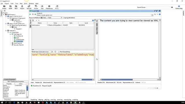Click the grey stop request button
Viewport: 185px width, 104px height.
(x=33, y=14)
